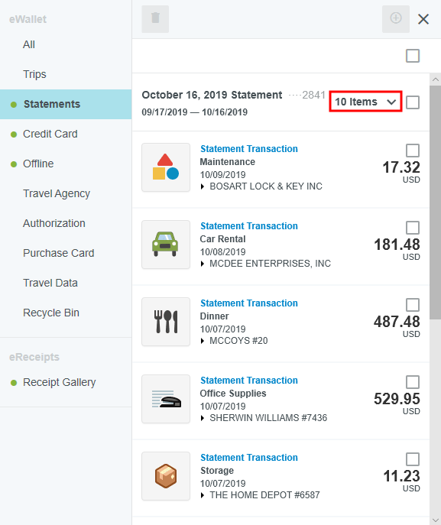This screenshot has width=441, height=525.
Task: Open Receipt Gallery under eReceipts
Action: tap(59, 382)
